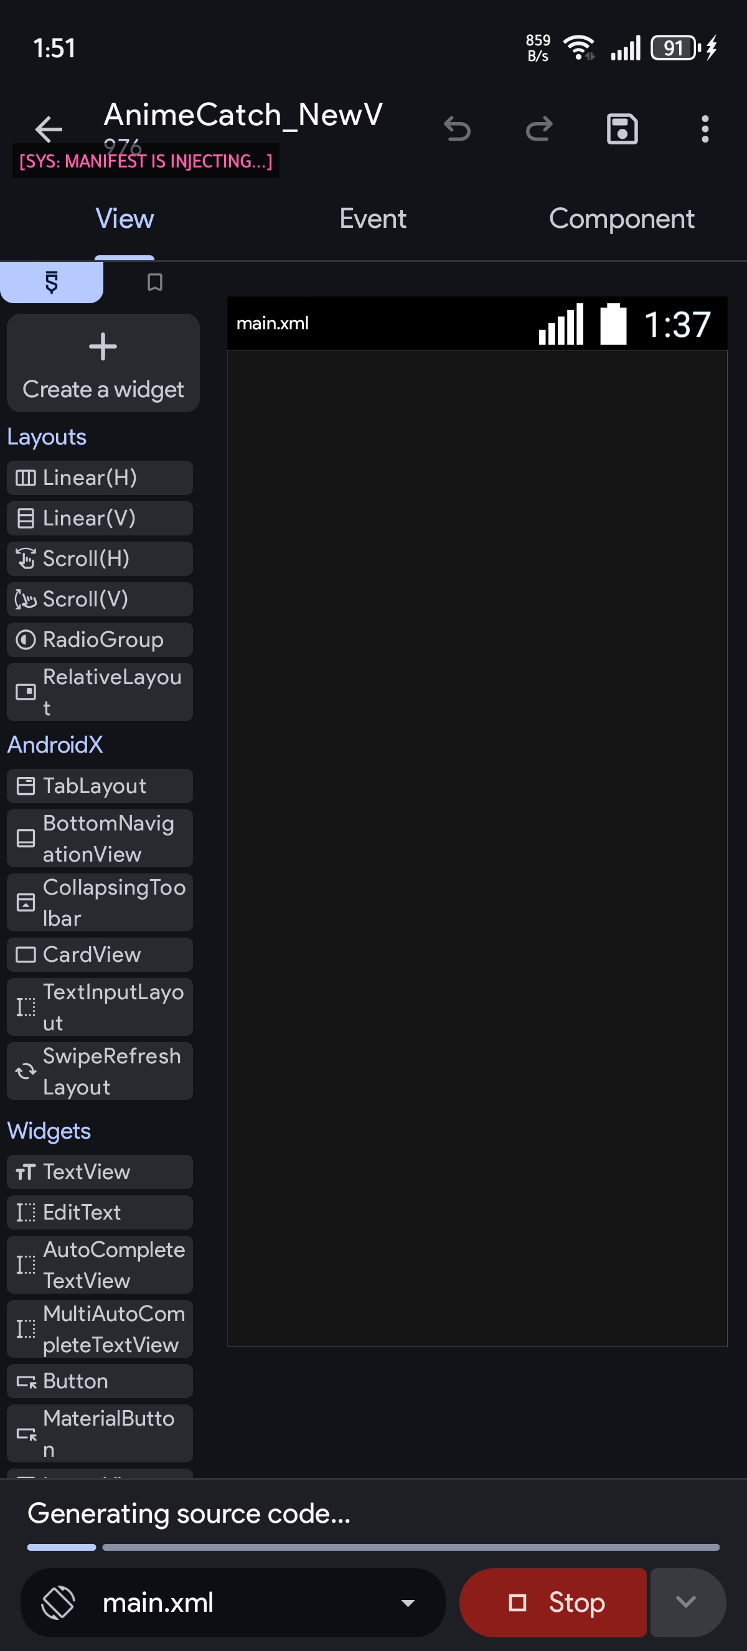This screenshot has width=747, height=1651.
Task: Select the bookmark favorites palette tab
Action: [154, 282]
